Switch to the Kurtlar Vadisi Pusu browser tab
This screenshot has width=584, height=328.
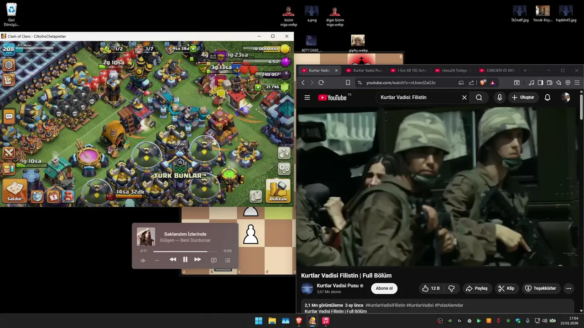click(x=364, y=71)
